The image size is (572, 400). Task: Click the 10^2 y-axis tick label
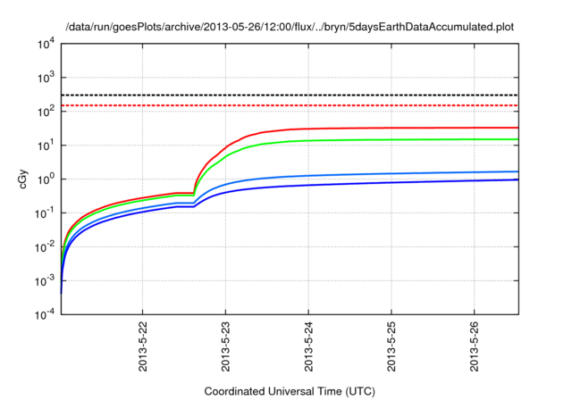coord(46,111)
